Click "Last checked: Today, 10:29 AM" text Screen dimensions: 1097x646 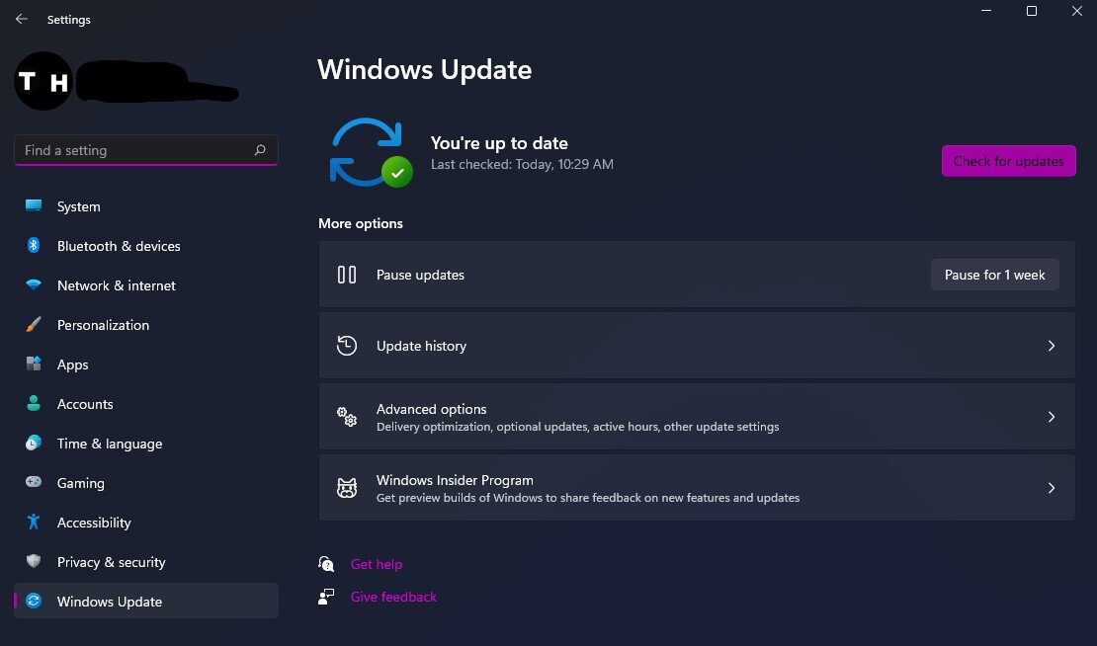point(522,164)
